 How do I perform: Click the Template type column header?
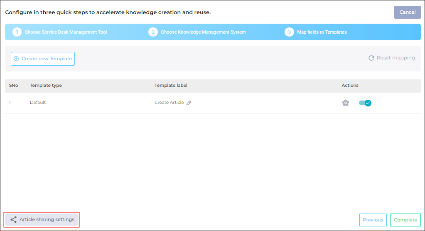pyautogui.click(x=46, y=86)
